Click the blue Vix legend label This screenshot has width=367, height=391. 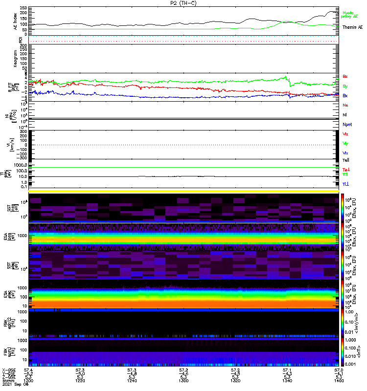pyautogui.click(x=345, y=153)
